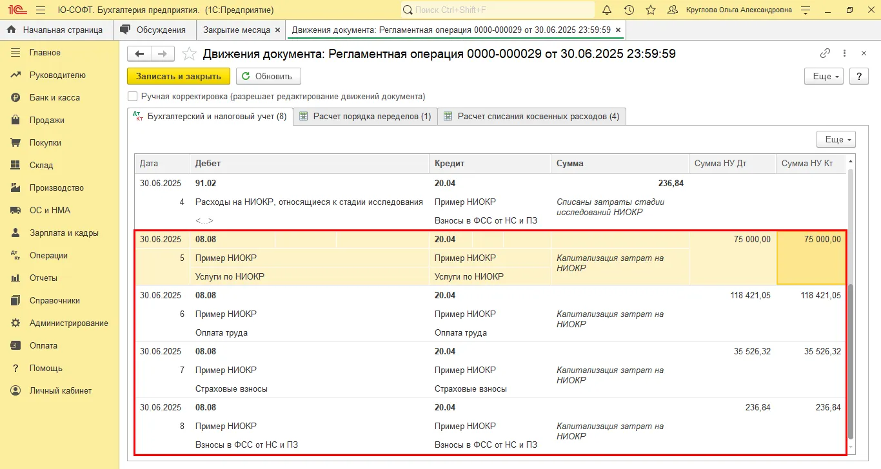Click the search field Поиск Ctrl+Shift+F
The height and width of the screenshot is (469, 881).
click(x=497, y=10)
